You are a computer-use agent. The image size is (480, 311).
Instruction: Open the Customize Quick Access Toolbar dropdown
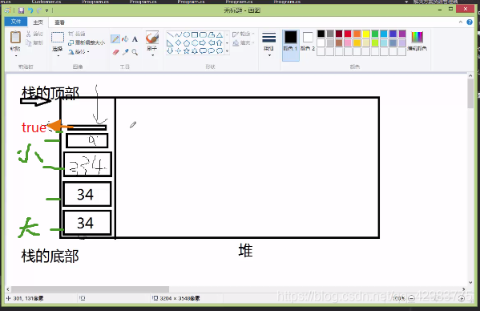46,10
